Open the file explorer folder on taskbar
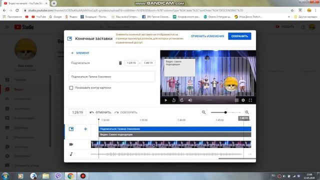Viewport: 320px width, 180px height. click(45, 176)
